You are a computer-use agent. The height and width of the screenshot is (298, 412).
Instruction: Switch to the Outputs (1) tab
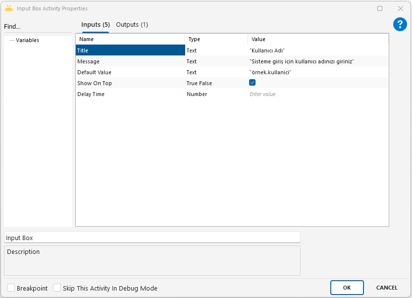click(132, 25)
